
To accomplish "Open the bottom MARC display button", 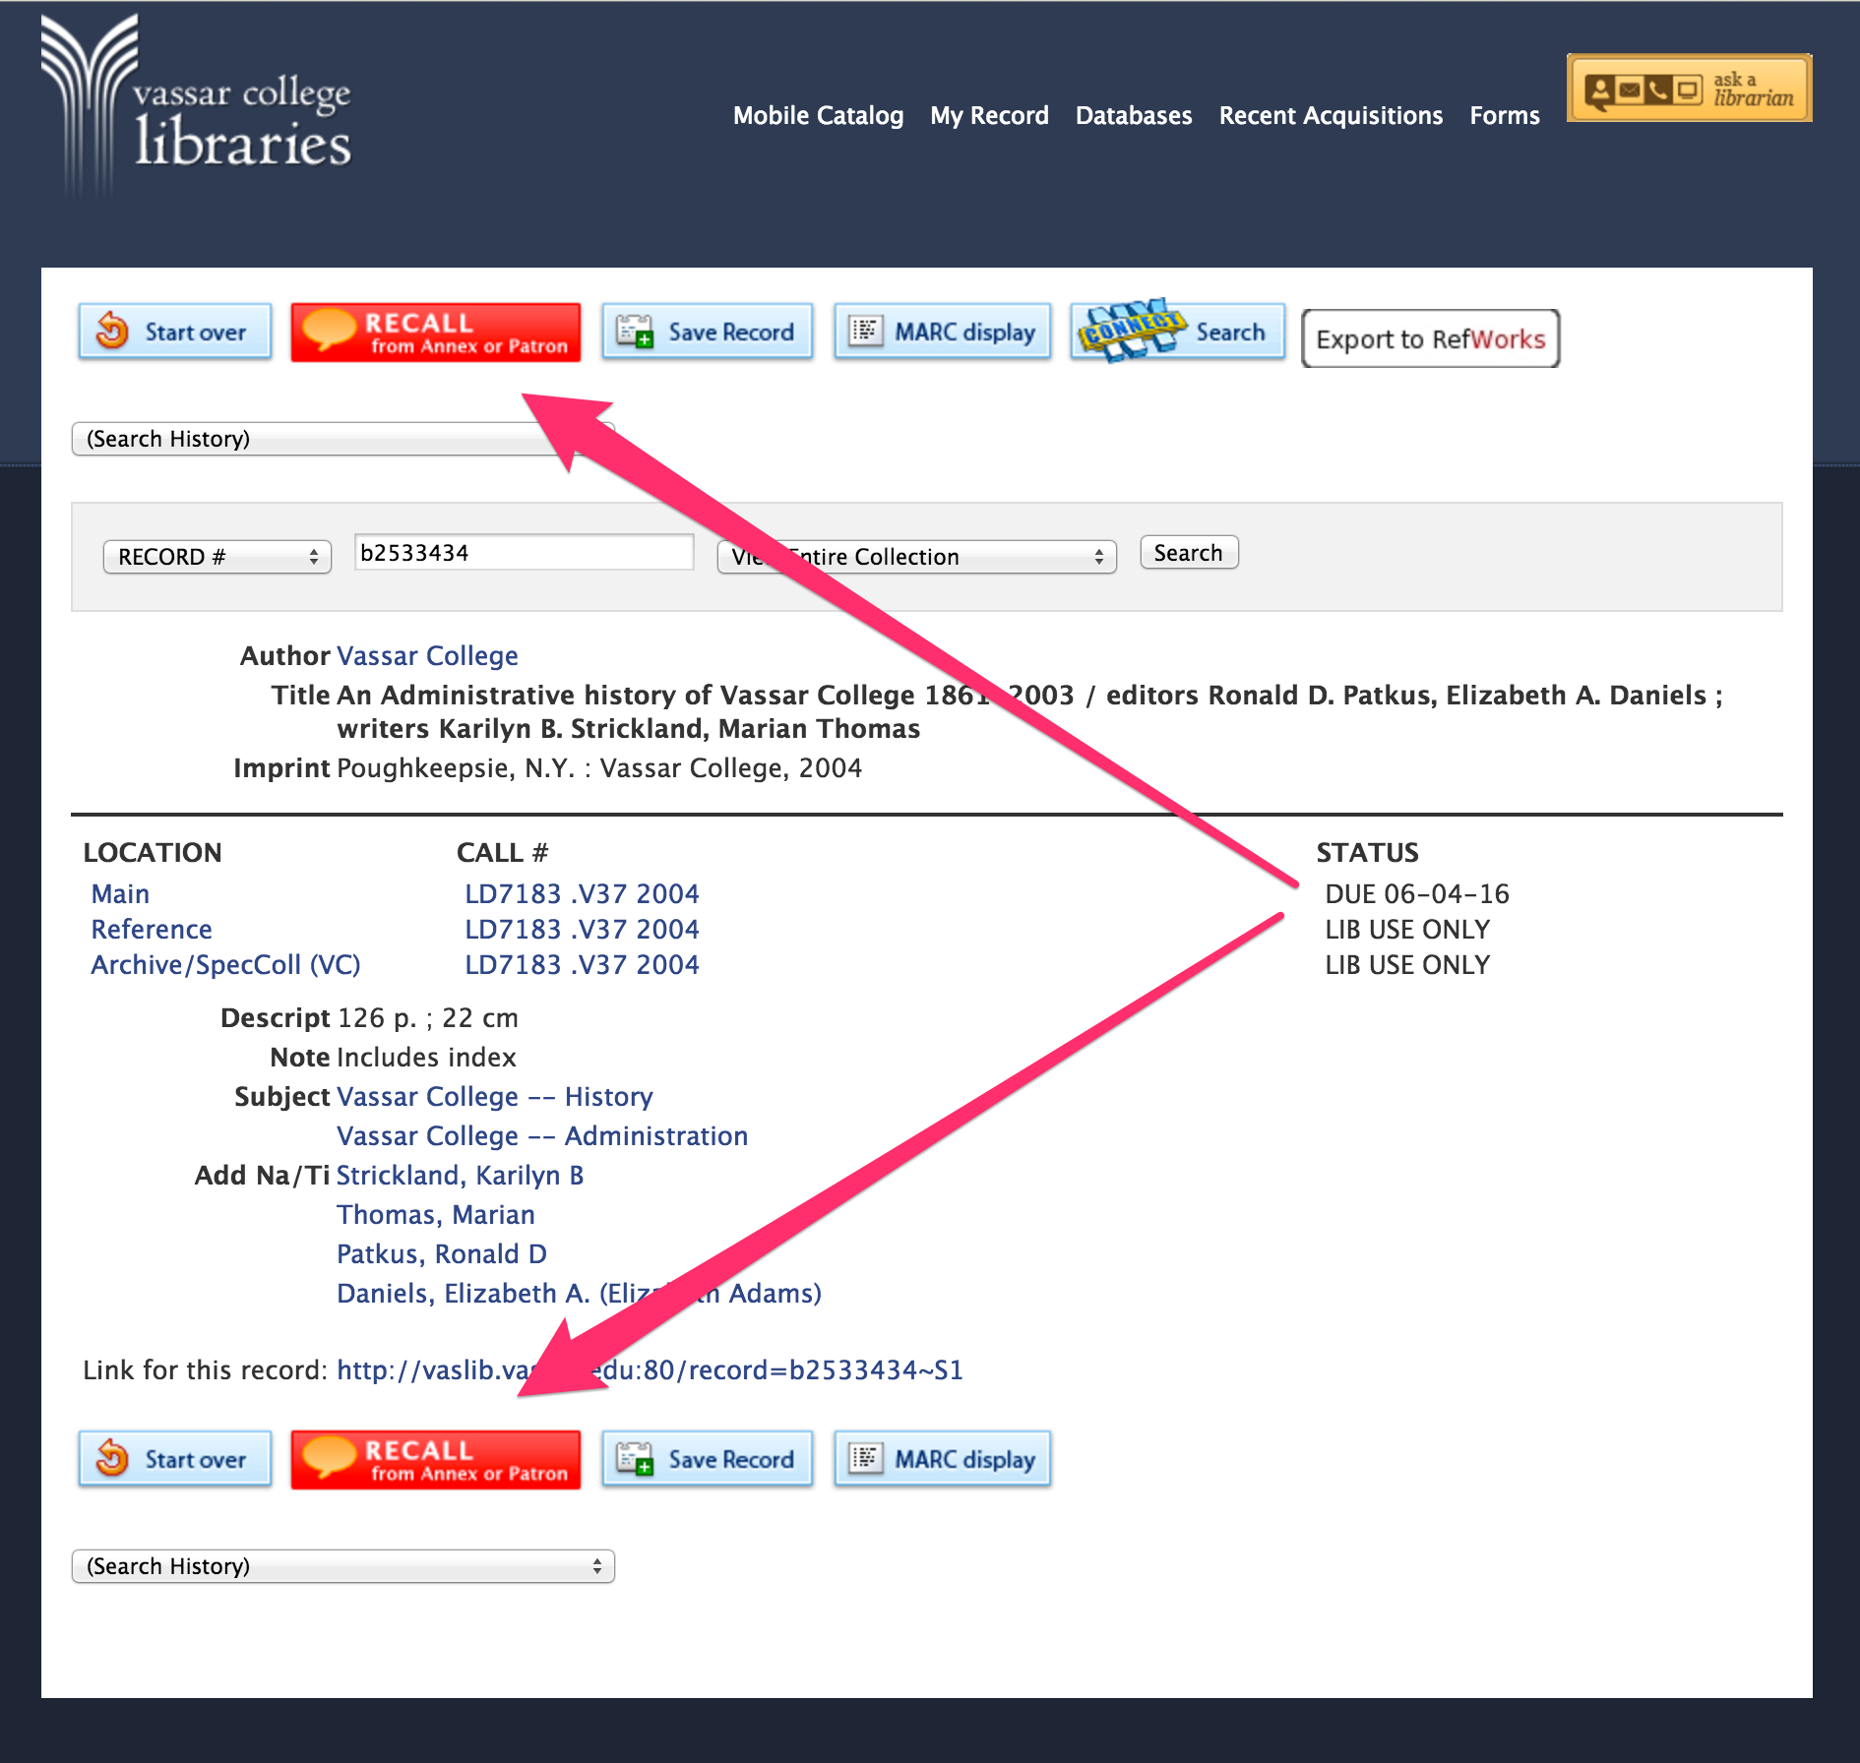I will (943, 1460).
